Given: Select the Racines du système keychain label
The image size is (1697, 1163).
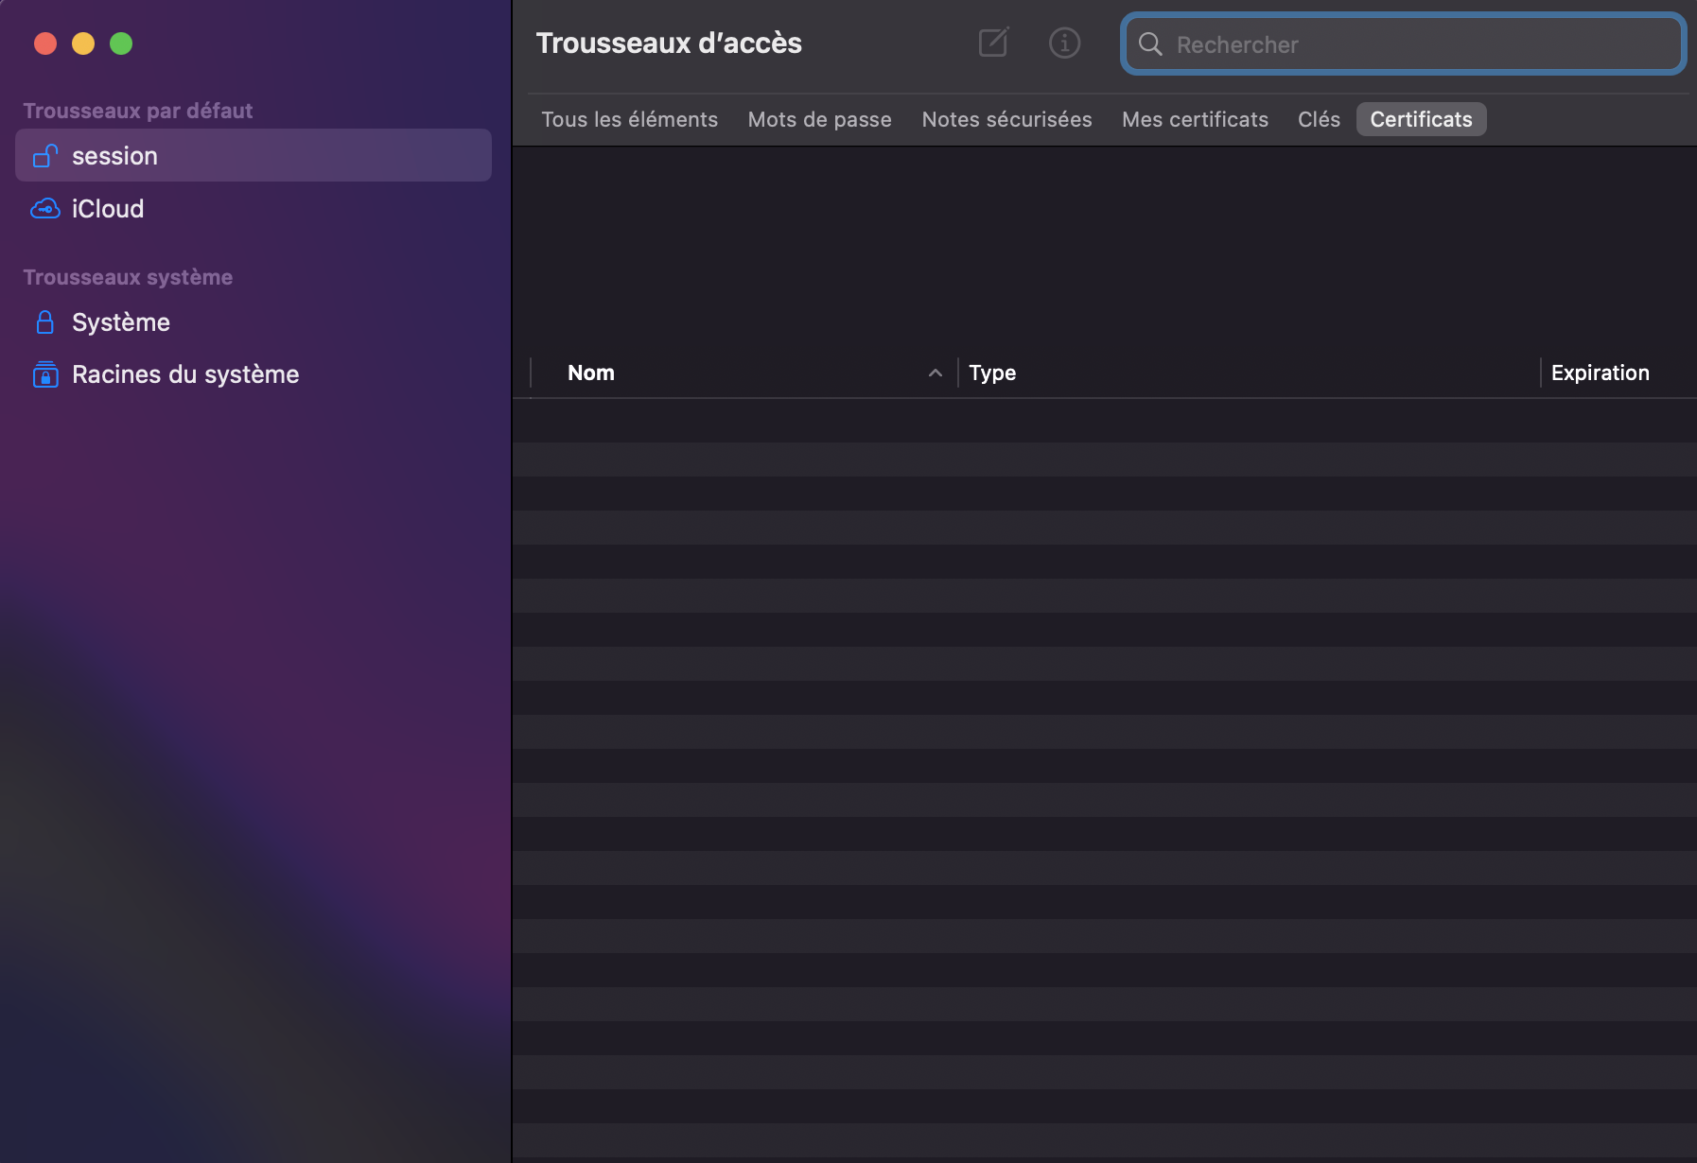Looking at the screenshot, I should click(185, 374).
